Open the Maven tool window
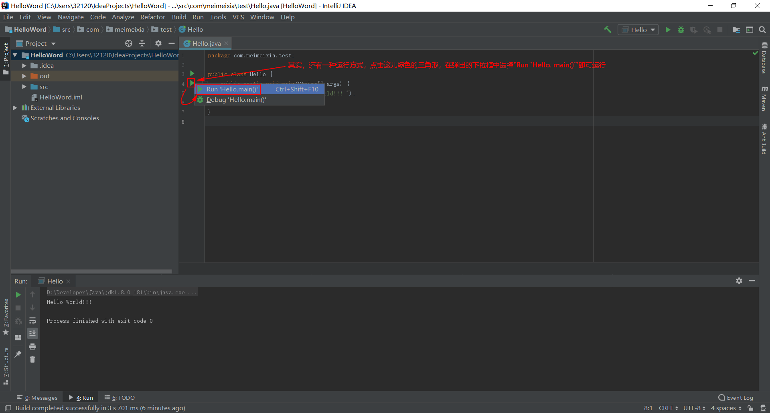Screen dimensions: 770x413 764,98
